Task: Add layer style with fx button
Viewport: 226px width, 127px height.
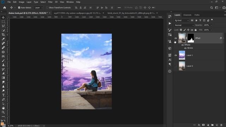Action: tap(199, 125)
